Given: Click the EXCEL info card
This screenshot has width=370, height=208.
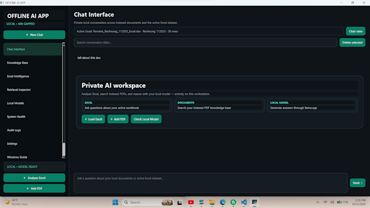Looking at the screenshot, I should [126, 105].
